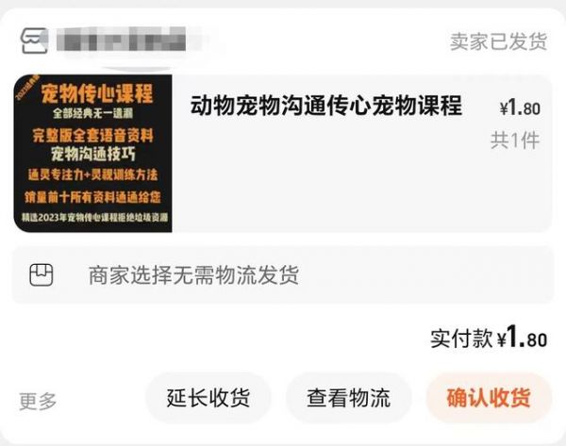Screen dimensions: 566x446
Task: Select 延长收货 to extend receipt time
Action: click(x=208, y=398)
